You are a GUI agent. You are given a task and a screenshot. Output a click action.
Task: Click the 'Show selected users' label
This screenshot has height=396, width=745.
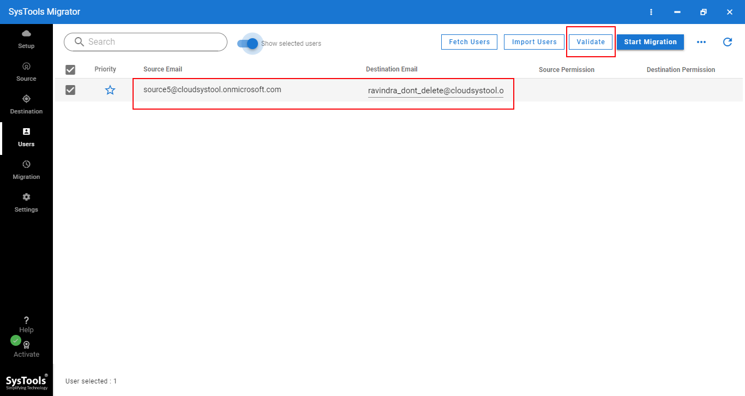tap(291, 44)
